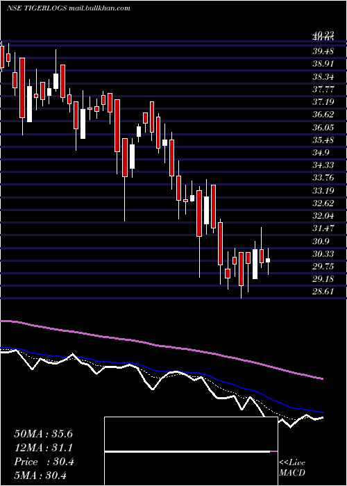Click the 28.61 price axis label
The width and height of the screenshot is (347, 486).
pos(323,292)
